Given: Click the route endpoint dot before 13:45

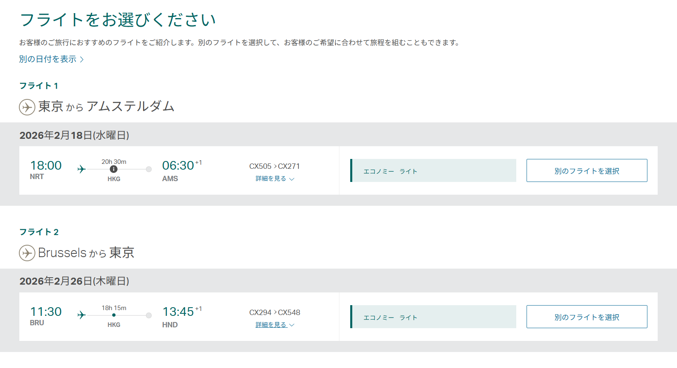Looking at the screenshot, I should (149, 315).
